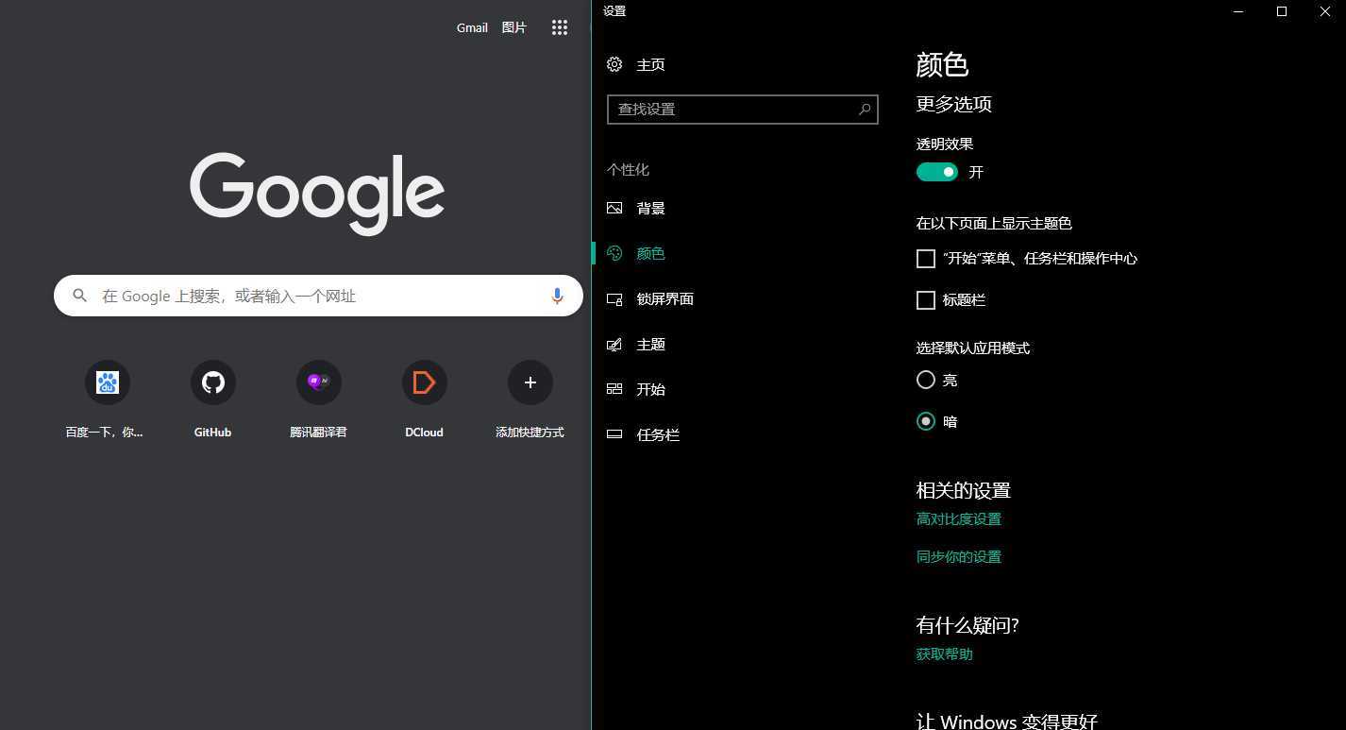The width and height of the screenshot is (1346, 730).
Task: Click the add shortcut plus icon
Action: [530, 382]
